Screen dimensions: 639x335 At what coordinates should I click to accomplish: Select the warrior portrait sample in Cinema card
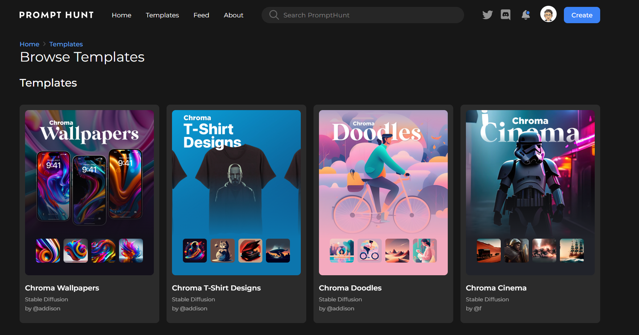tap(516, 251)
